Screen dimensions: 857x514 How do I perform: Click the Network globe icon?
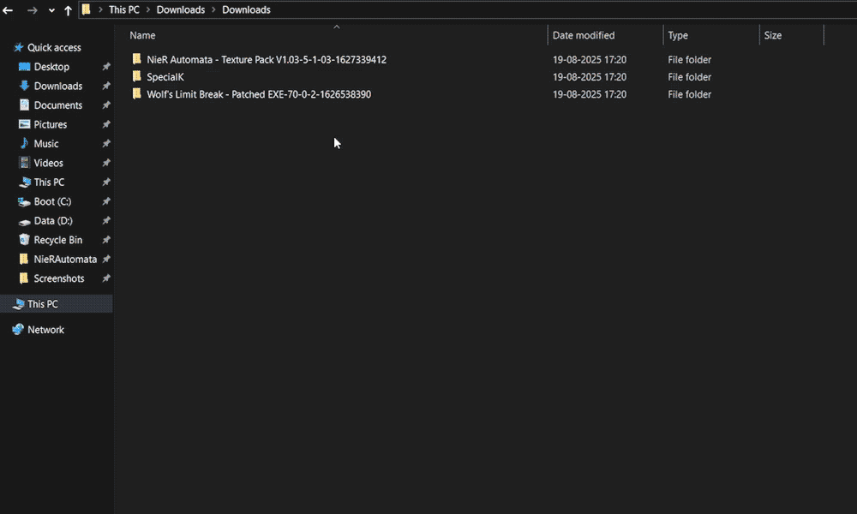point(18,329)
